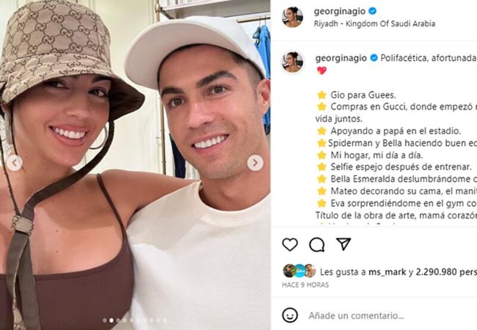Viewport: 477px width, 330px height.
Task: Click the HACE 9 HORAS timestamp
Action: (305, 285)
